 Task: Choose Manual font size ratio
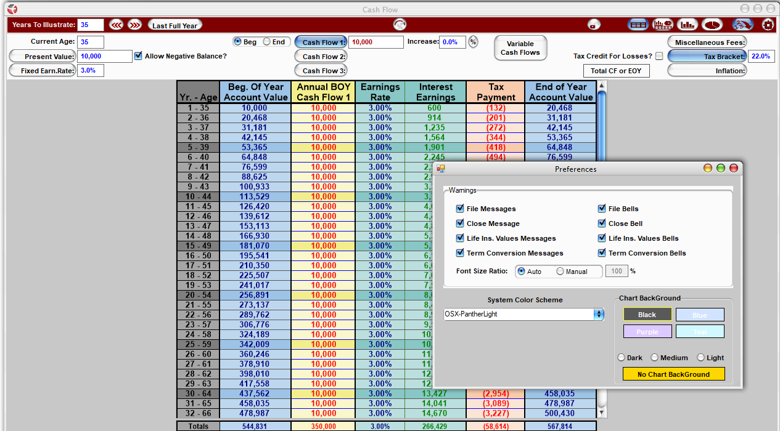tap(560, 271)
